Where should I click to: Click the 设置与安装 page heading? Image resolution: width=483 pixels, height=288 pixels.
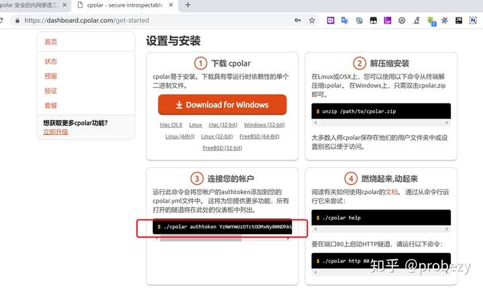[x=173, y=41]
